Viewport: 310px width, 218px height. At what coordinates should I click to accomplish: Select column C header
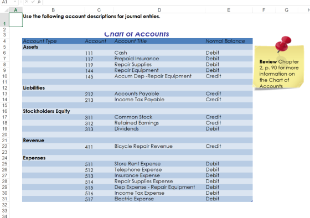[99, 10]
